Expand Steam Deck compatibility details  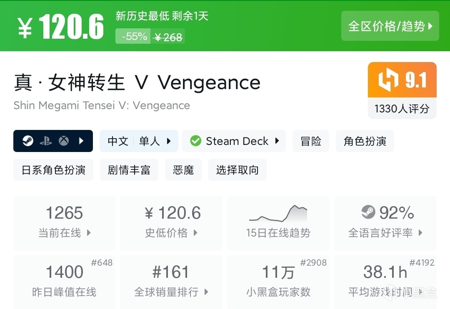tap(277, 141)
